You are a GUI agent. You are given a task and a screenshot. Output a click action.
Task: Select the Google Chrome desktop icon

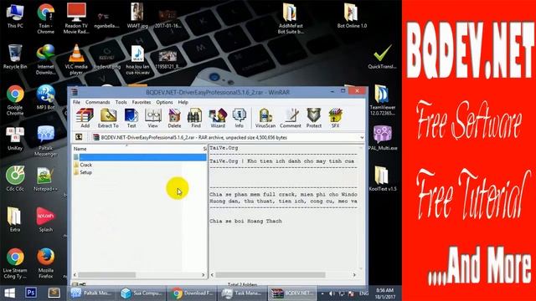(15, 100)
